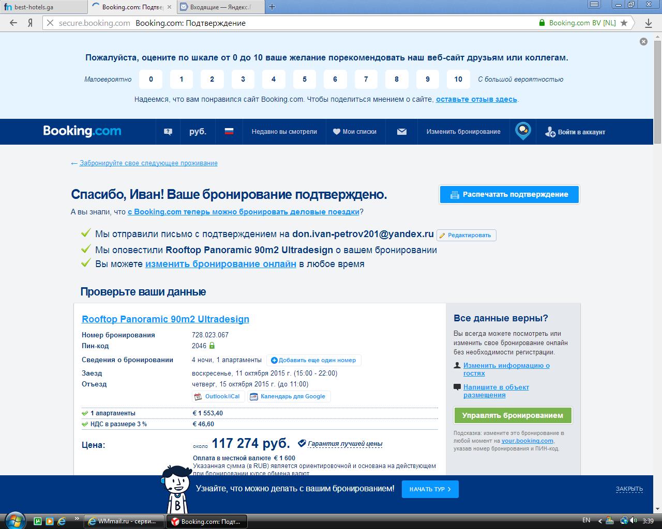
Task: Open the Booking.com help question icon
Action: (168, 132)
